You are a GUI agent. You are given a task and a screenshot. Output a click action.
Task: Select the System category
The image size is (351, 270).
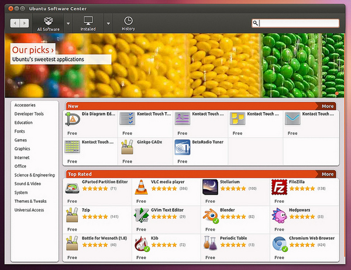(x=21, y=192)
